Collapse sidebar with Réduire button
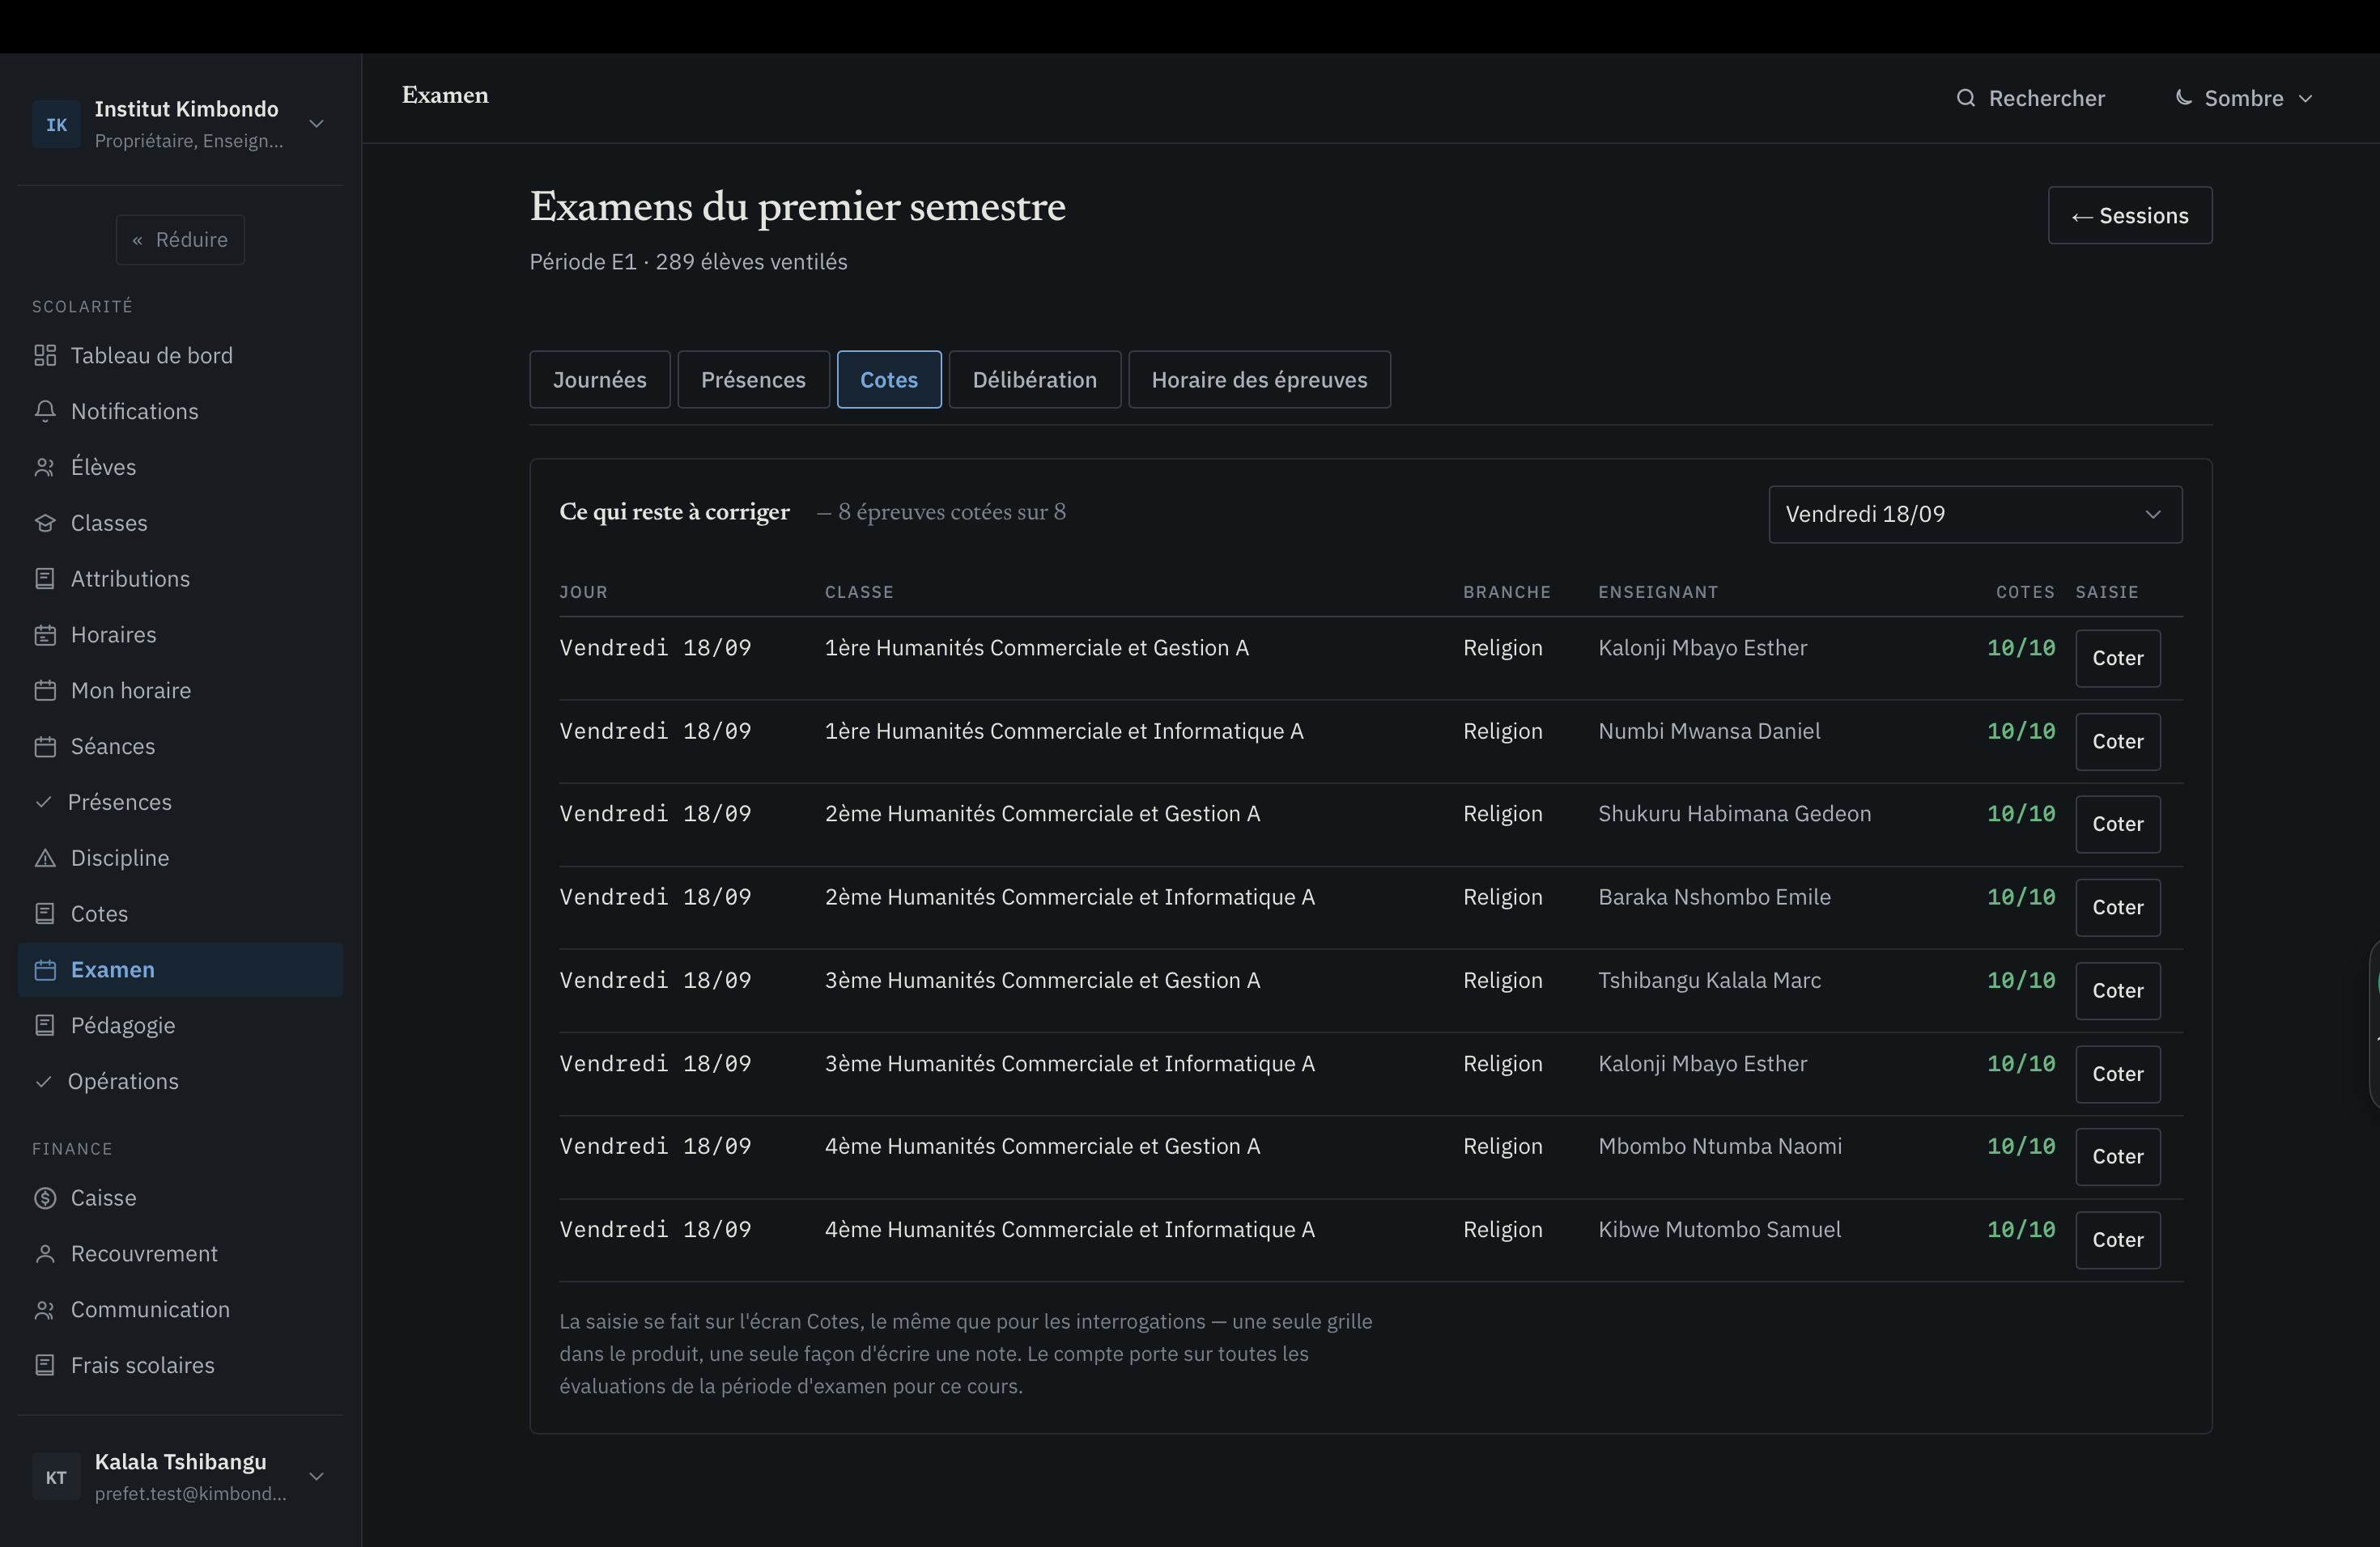The image size is (2380, 1547). click(180, 239)
